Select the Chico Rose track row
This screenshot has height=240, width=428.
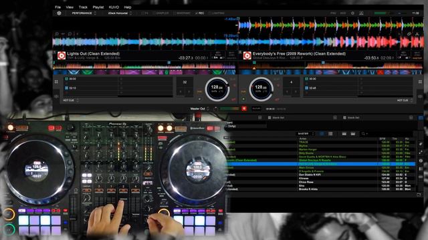[321, 182]
